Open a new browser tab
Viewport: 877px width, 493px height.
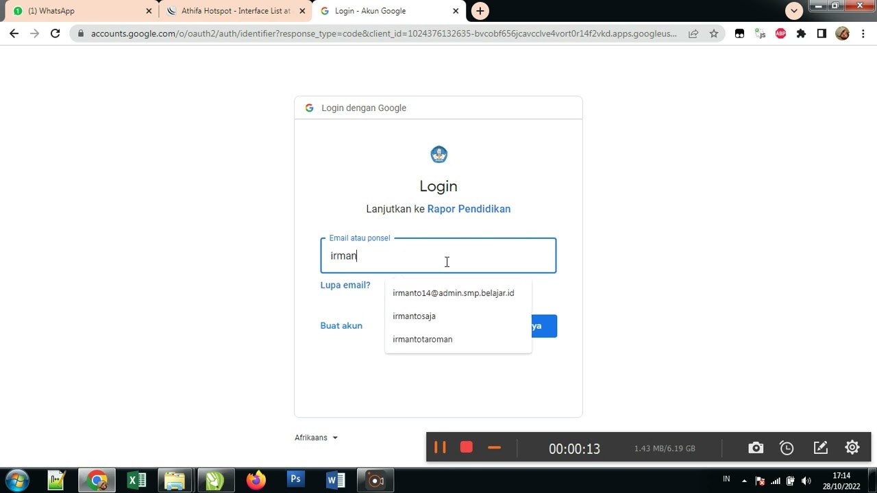(480, 11)
